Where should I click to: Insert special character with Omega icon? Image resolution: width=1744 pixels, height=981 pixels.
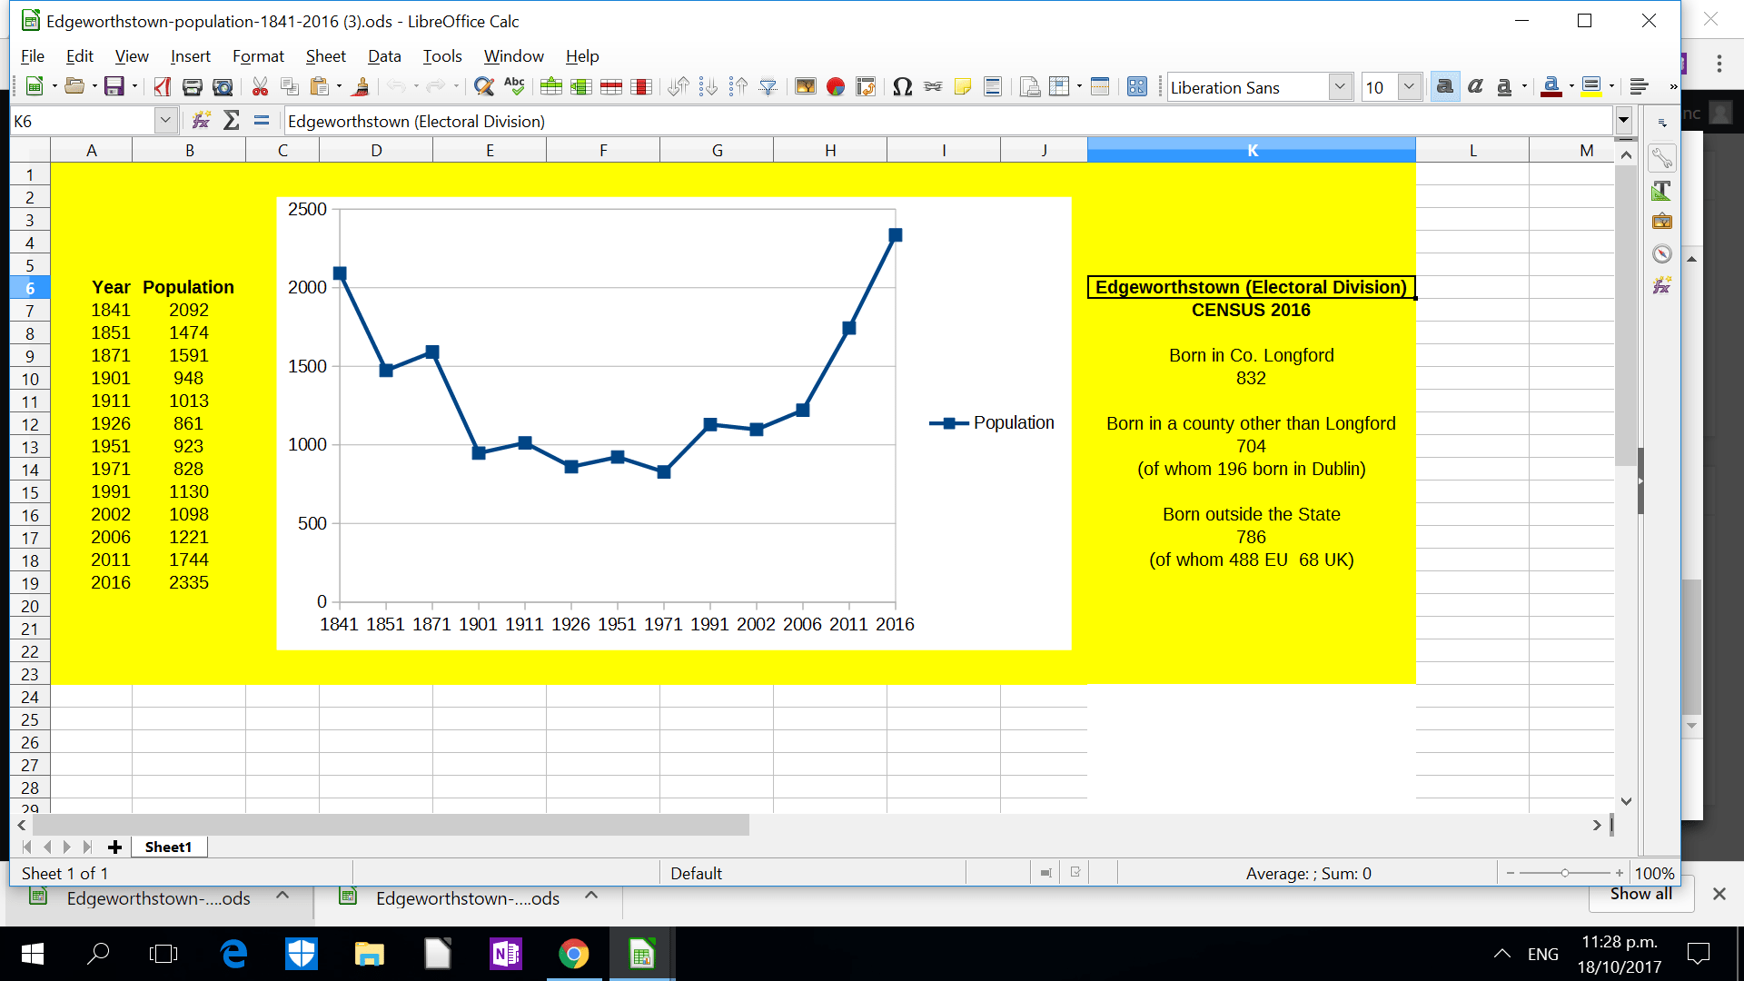(902, 87)
